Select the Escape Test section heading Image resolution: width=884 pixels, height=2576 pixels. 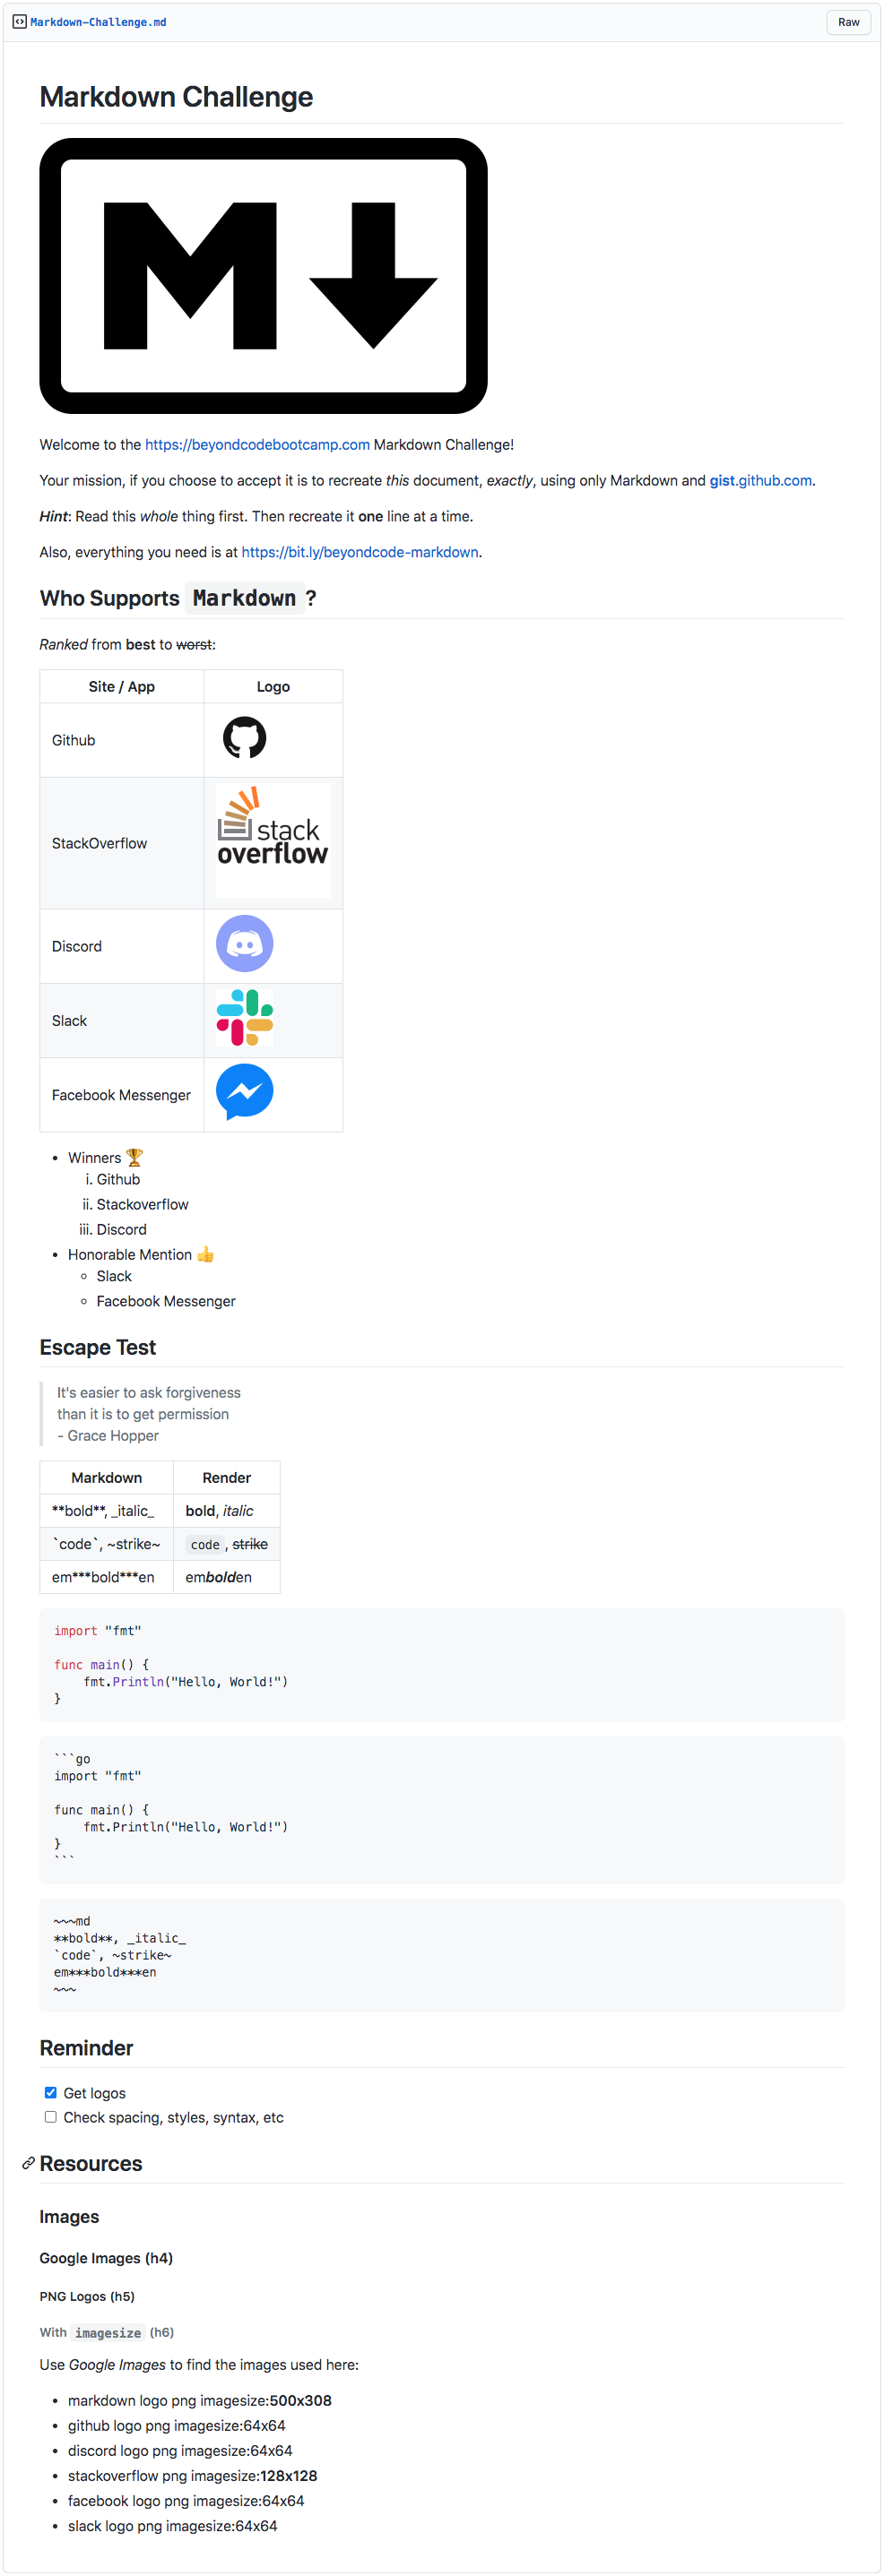97,1347
